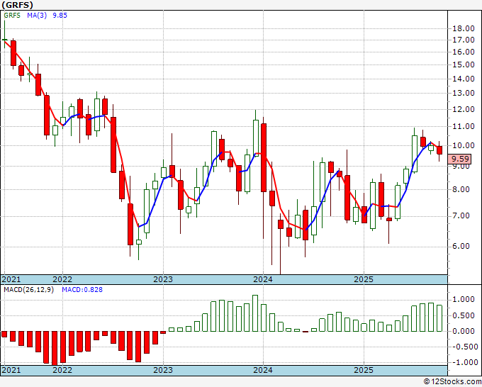Screen dimensions: 482x387
Task: Click the (GRFS) chart title
Action: (17, 5)
